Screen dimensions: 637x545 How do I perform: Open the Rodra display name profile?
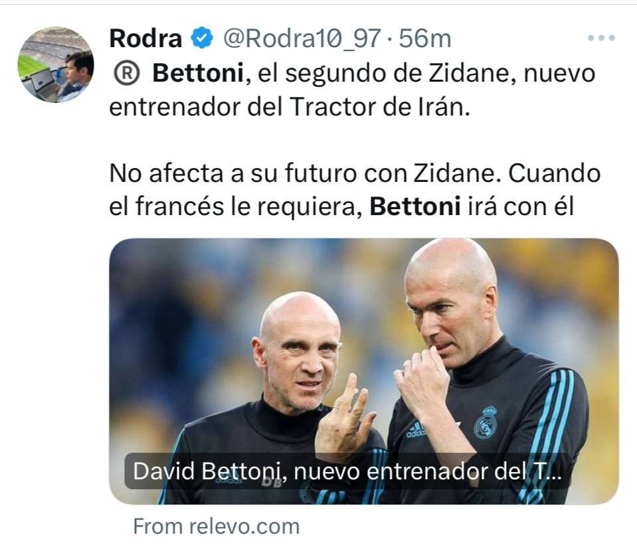[x=146, y=39]
